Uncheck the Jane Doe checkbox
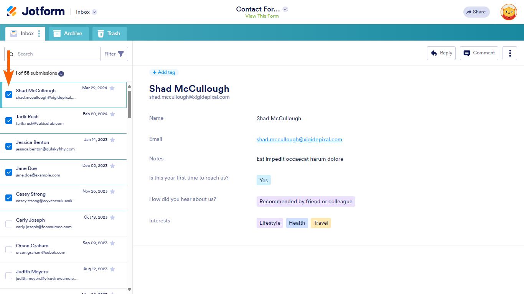Viewport: 524px width, 294px height. point(9,172)
